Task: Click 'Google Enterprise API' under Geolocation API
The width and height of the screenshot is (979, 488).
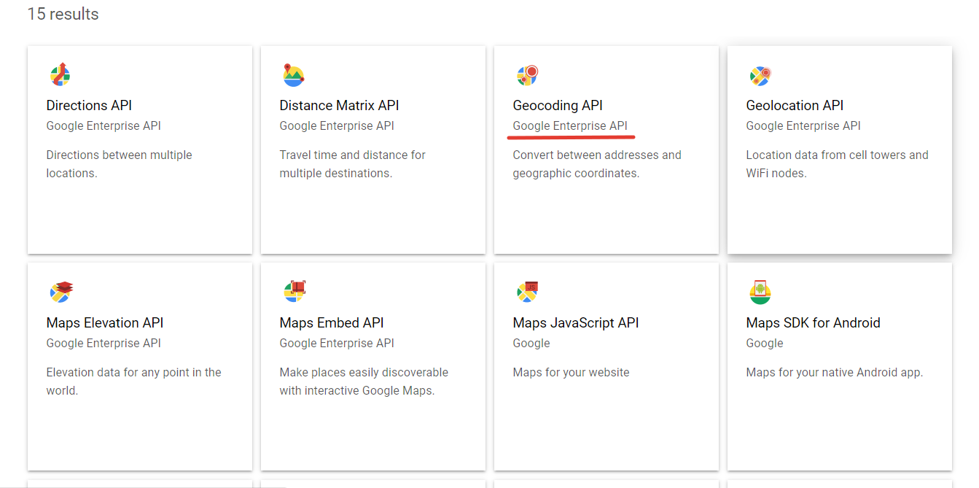Action: tap(803, 125)
